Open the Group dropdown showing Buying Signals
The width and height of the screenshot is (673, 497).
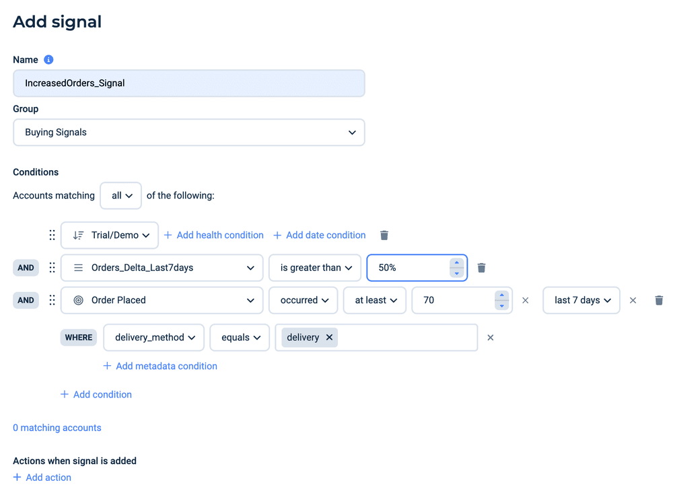tap(189, 132)
